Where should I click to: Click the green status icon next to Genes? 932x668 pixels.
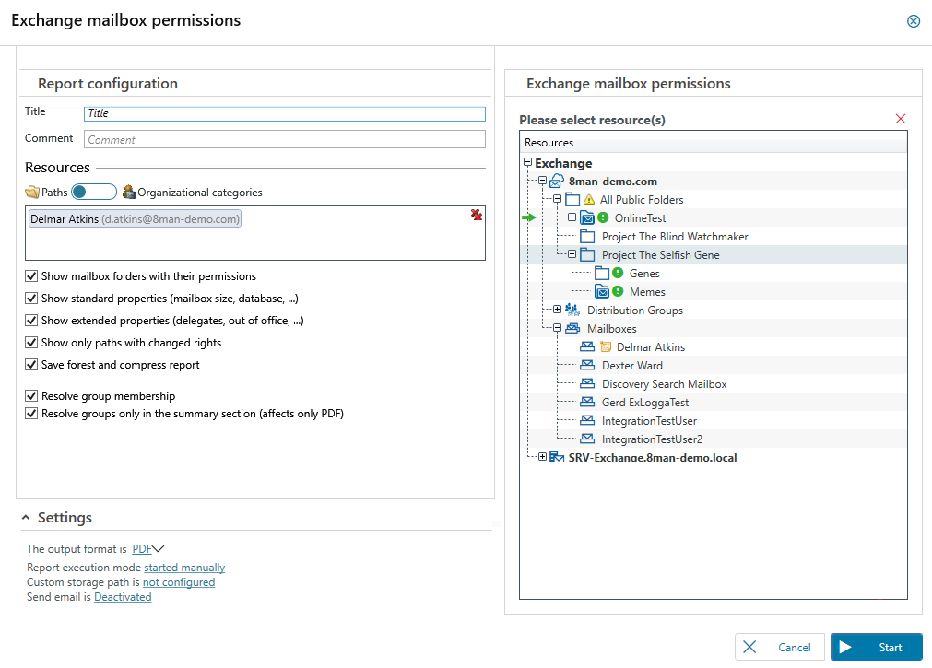coord(618,274)
